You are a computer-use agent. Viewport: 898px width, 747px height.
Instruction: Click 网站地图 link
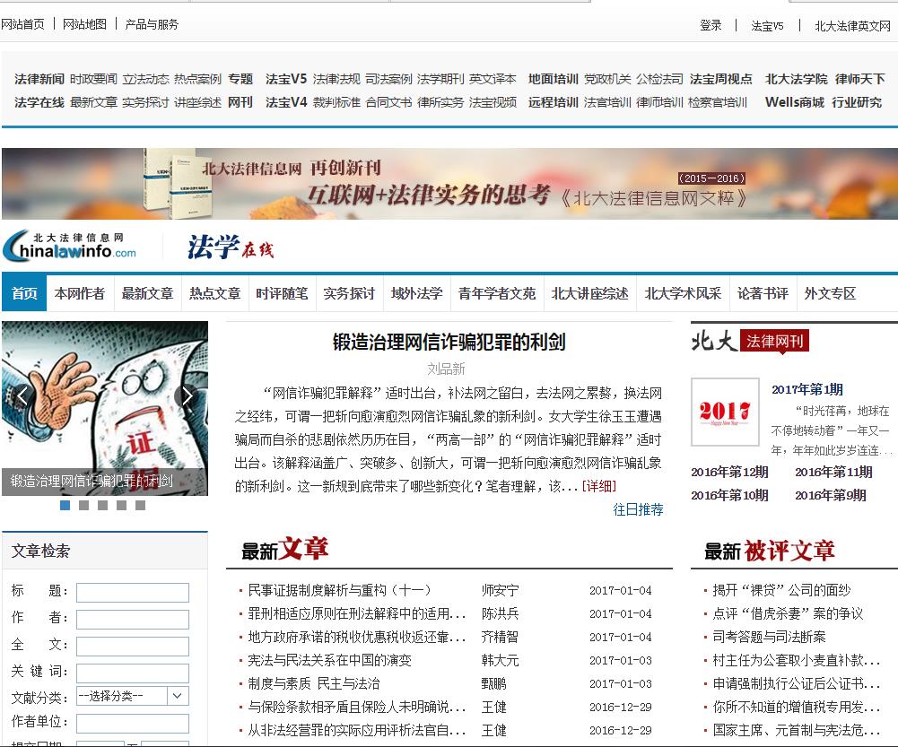pyautogui.click(x=84, y=24)
